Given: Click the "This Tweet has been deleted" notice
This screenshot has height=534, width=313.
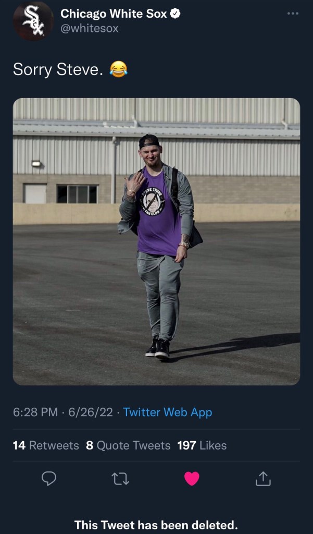Looking at the screenshot, I should [x=156, y=525].
